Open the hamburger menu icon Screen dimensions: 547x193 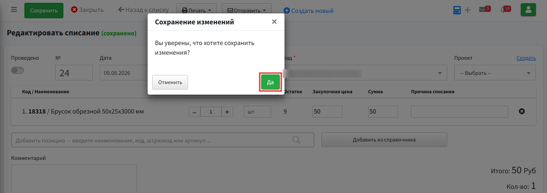tap(14, 10)
